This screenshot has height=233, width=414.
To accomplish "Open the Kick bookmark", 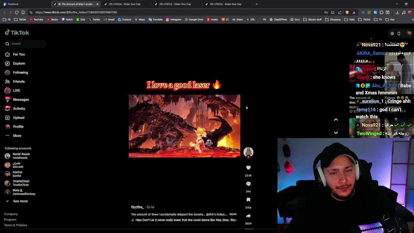I will pyautogui.click(x=81, y=19).
